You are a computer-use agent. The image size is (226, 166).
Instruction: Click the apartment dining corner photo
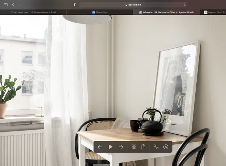[113, 90]
